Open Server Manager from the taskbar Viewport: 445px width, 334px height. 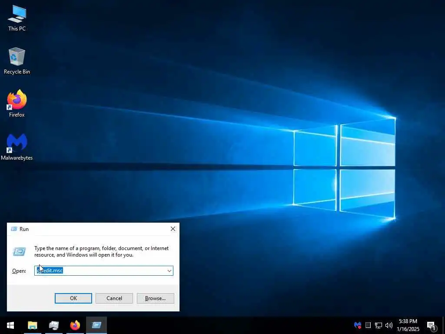click(x=53, y=325)
